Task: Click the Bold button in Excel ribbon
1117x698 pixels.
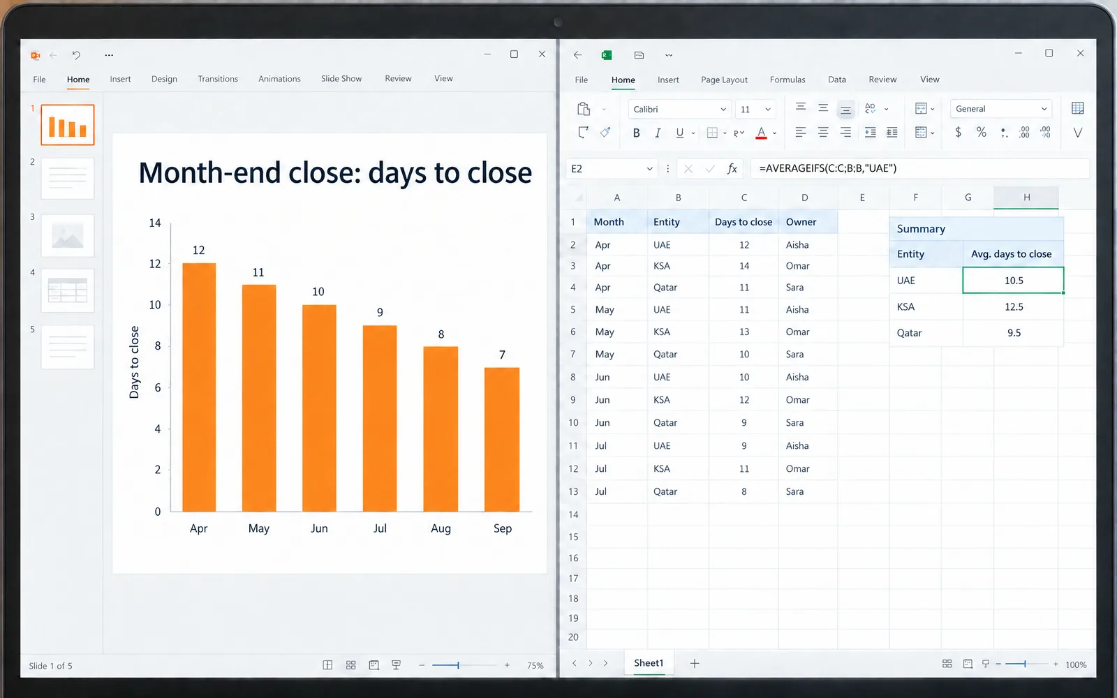Action: point(636,133)
